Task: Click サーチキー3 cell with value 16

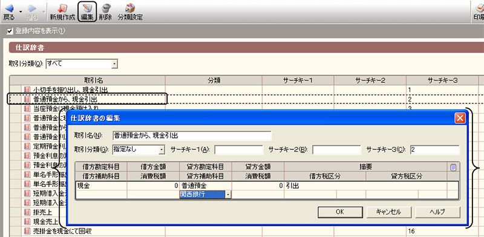Action: coord(442,231)
